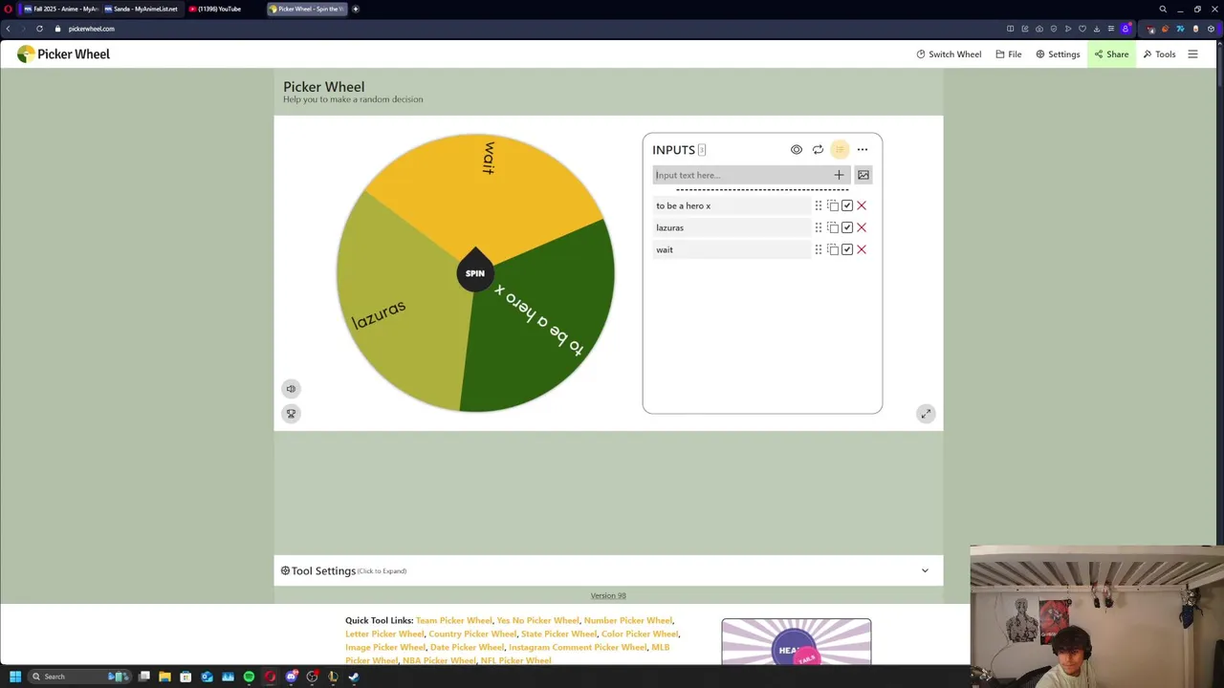
Task: Expand the Tool Settings section
Action: tap(608, 570)
